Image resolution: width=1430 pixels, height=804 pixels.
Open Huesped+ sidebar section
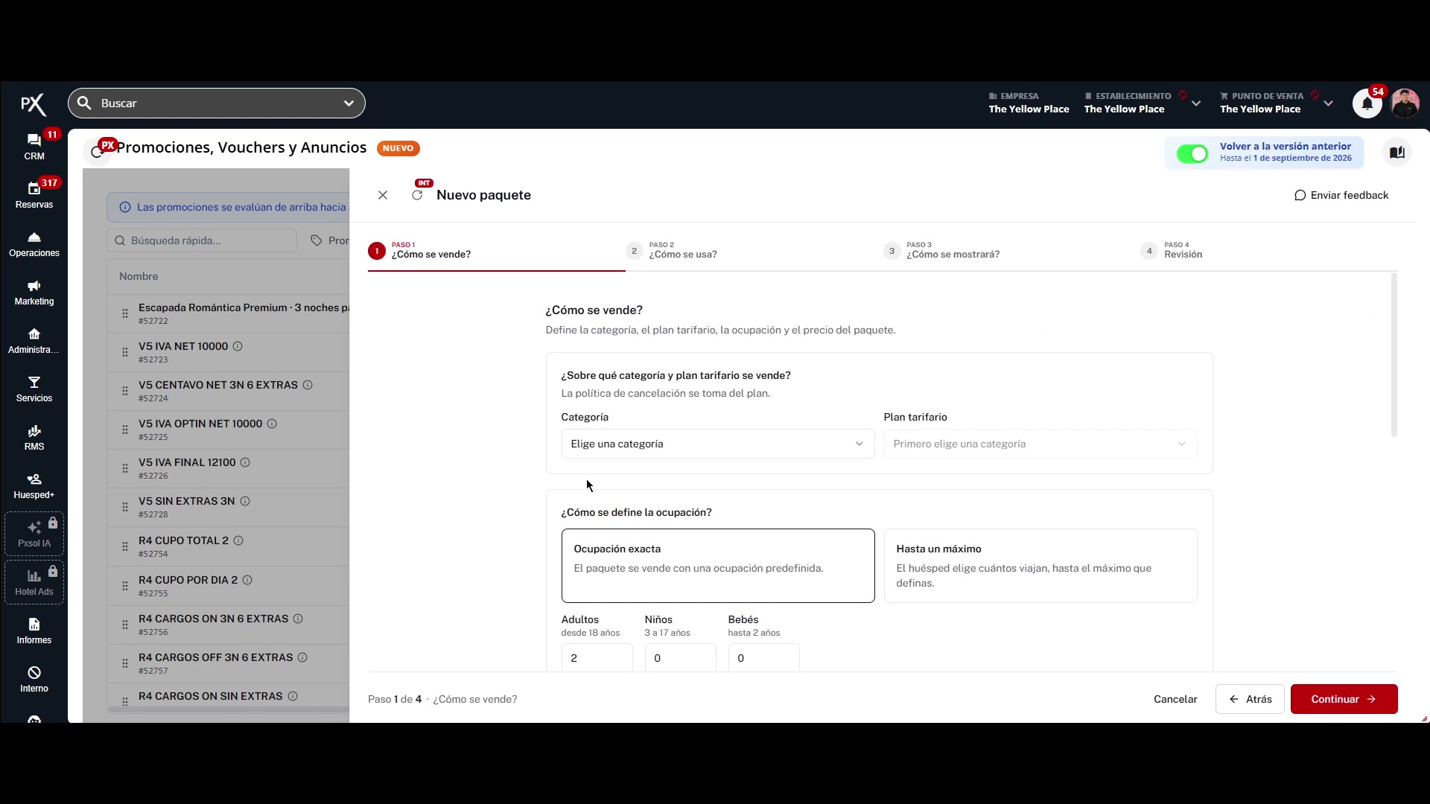34,485
